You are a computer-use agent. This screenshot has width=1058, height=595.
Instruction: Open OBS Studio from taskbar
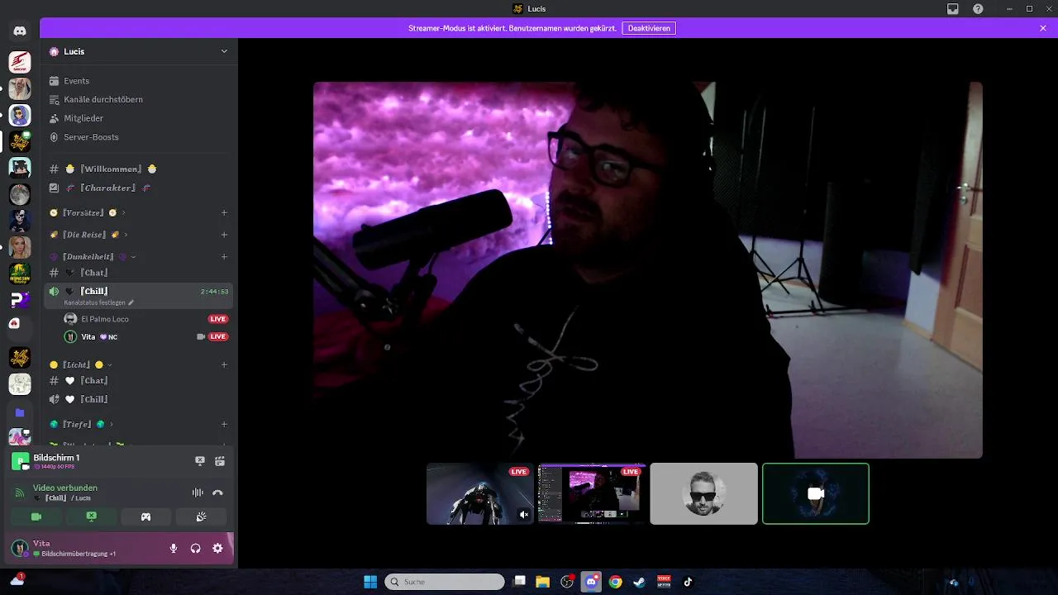[567, 582]
